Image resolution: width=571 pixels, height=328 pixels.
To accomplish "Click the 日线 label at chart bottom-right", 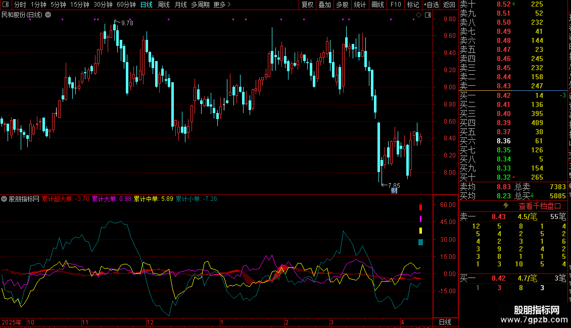I will pyautogui.click(x=445, y=322).
